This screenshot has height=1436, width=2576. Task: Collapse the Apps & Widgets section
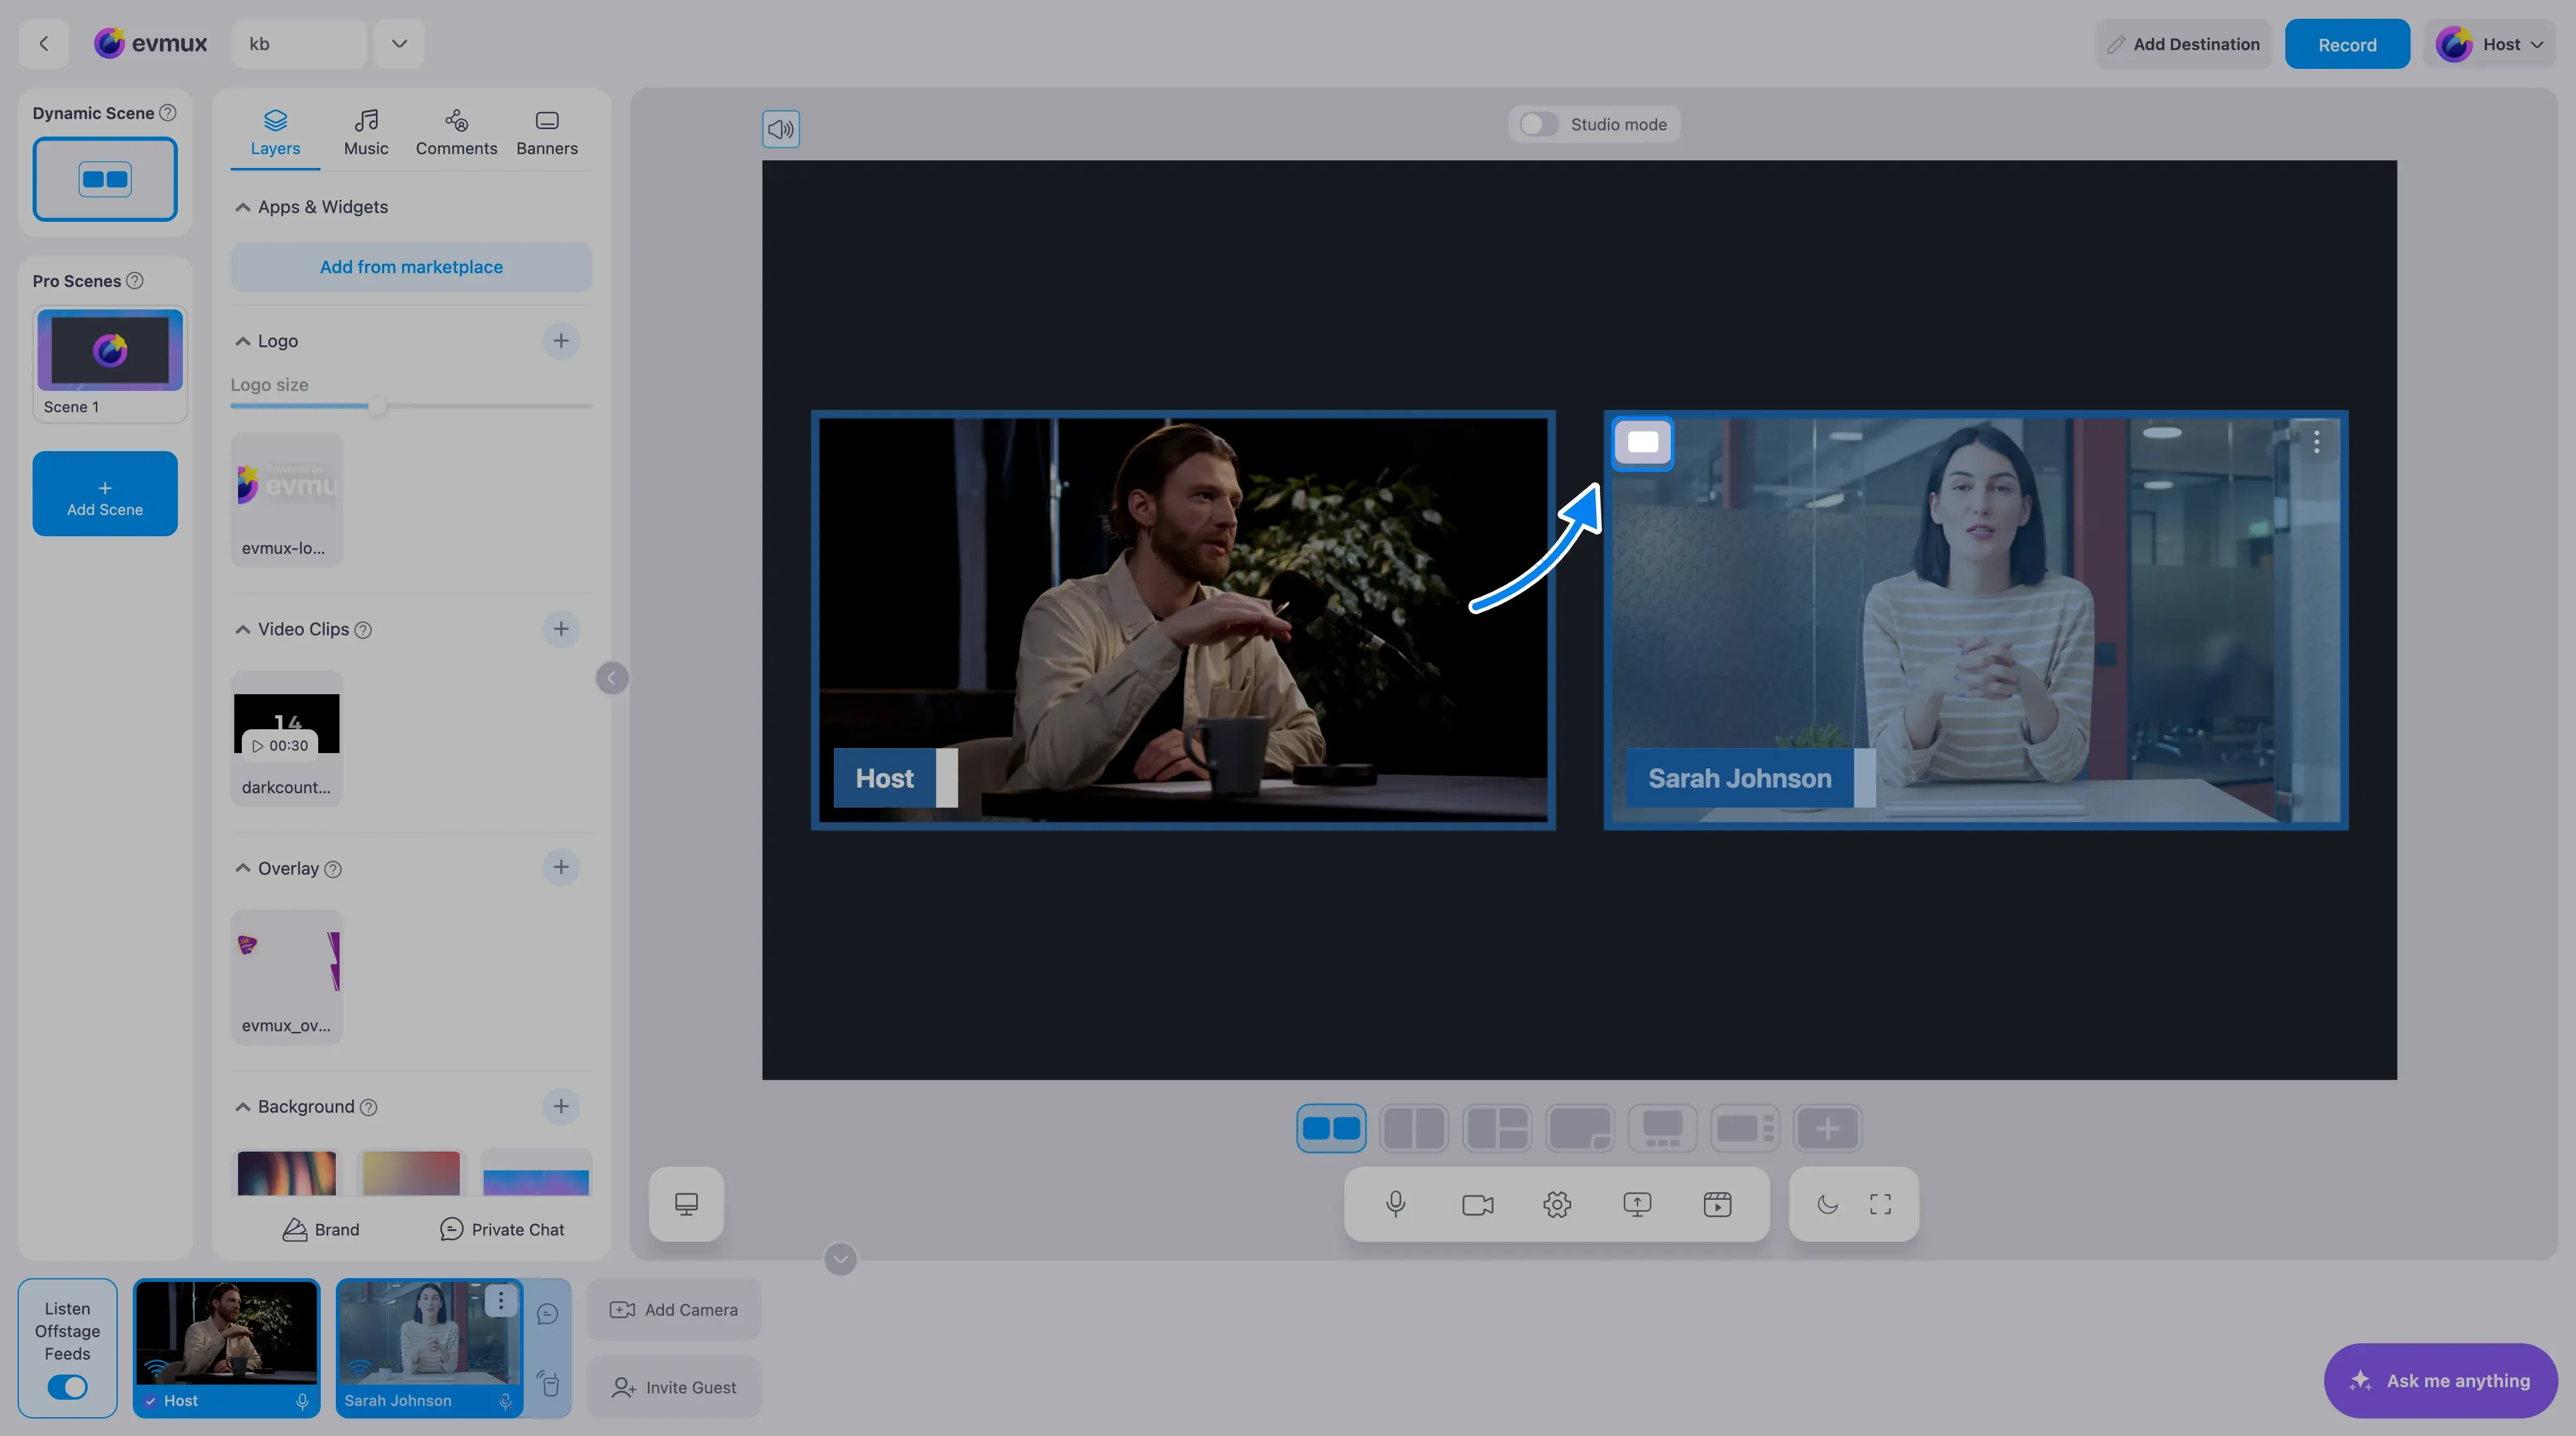pos(242,207)
